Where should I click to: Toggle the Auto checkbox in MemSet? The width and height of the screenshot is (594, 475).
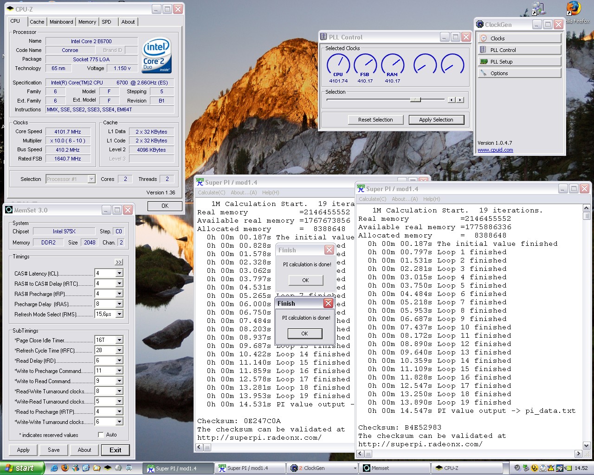pyautogui.click(x=101, y=435)
